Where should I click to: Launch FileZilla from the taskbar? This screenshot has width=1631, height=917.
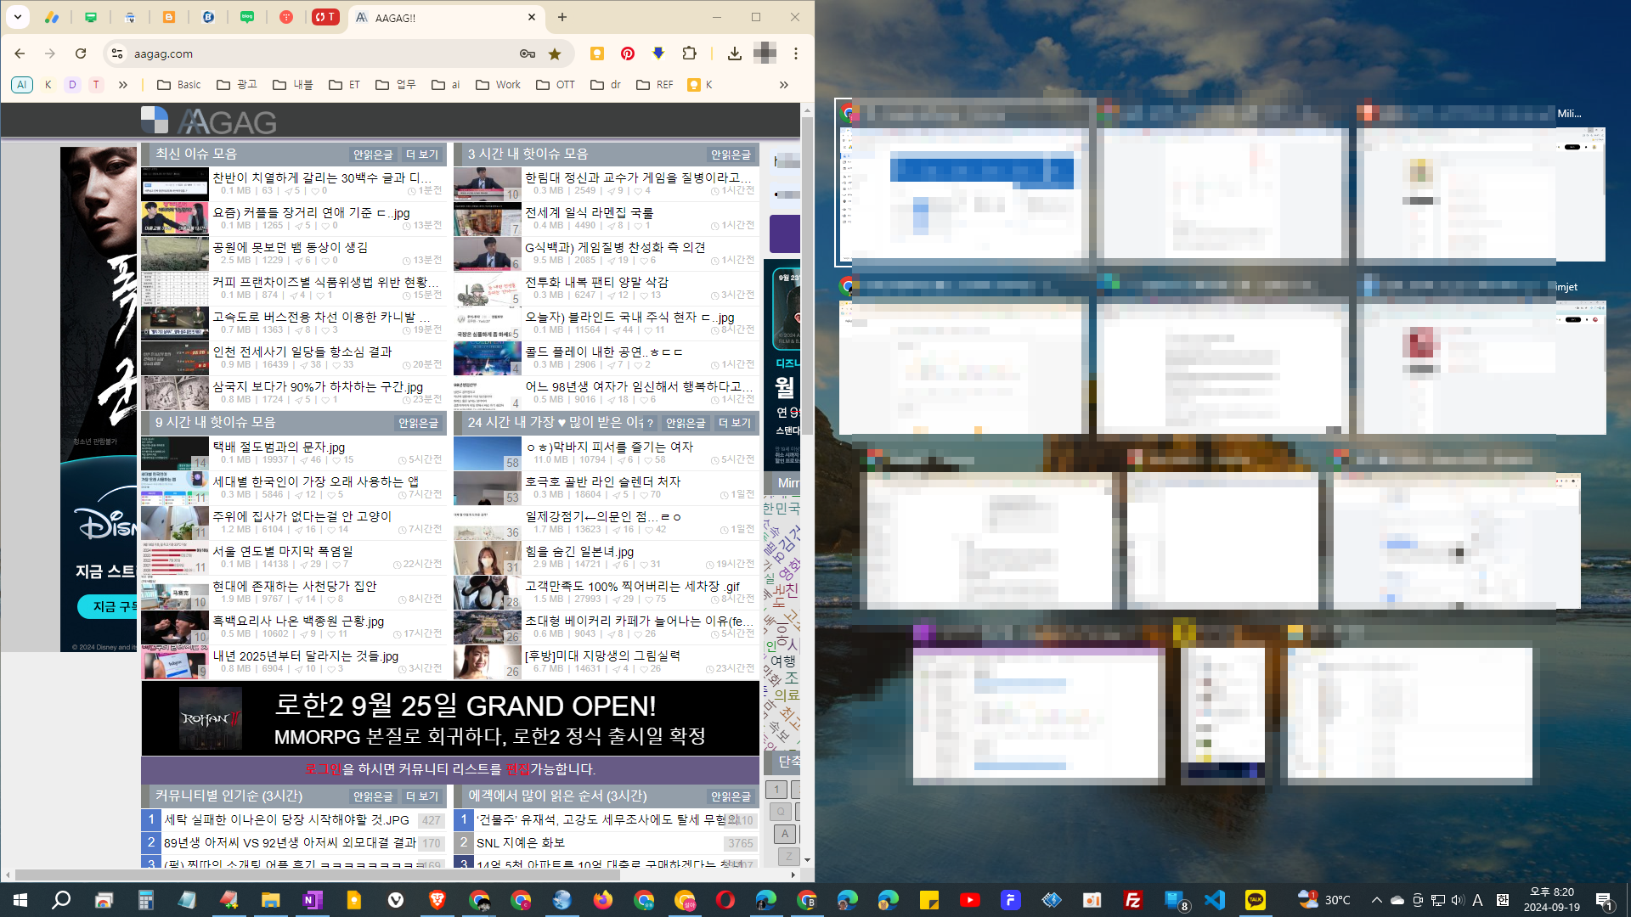click(1132, 900)
